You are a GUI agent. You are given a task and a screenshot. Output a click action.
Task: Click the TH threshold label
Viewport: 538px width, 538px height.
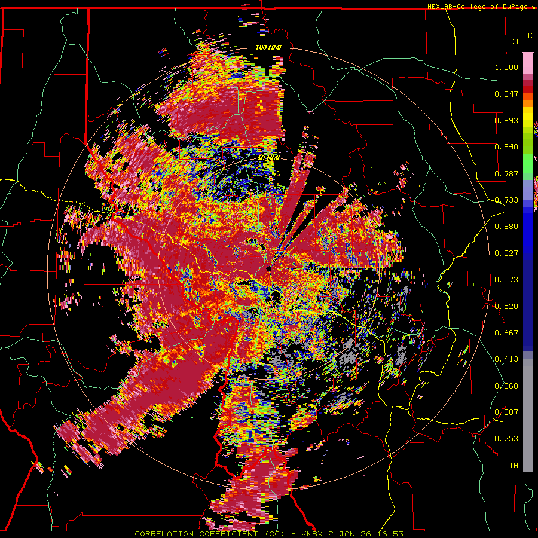coord(513,466)
